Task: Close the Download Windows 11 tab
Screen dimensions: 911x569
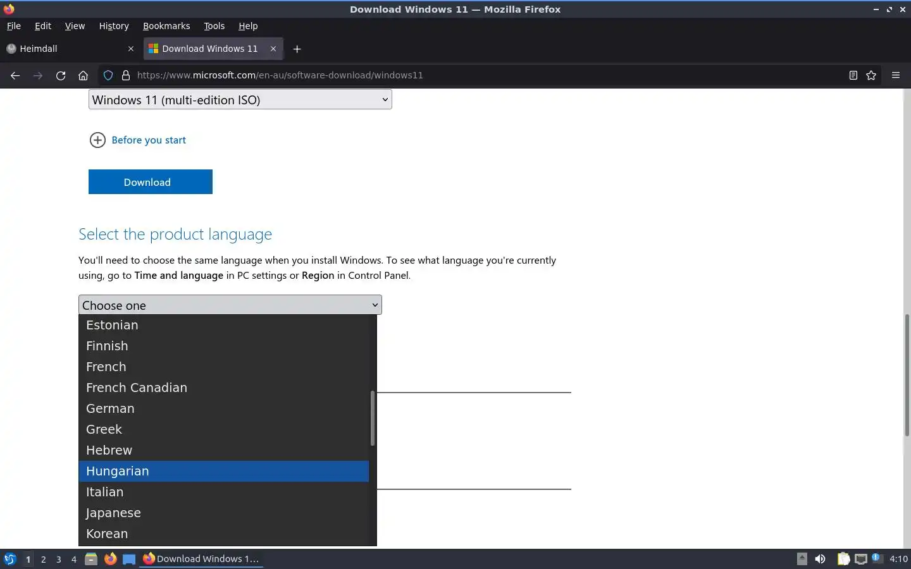Action: pos(273,49)
